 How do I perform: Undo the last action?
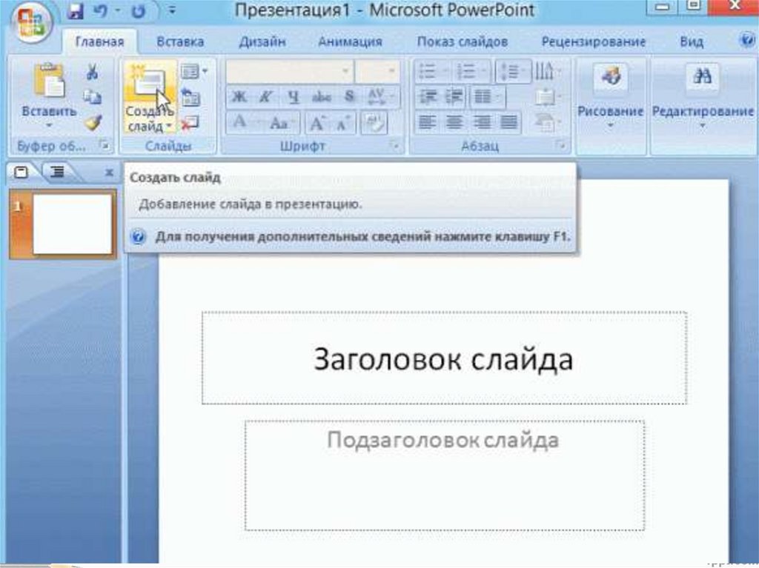tap(101, 11)
